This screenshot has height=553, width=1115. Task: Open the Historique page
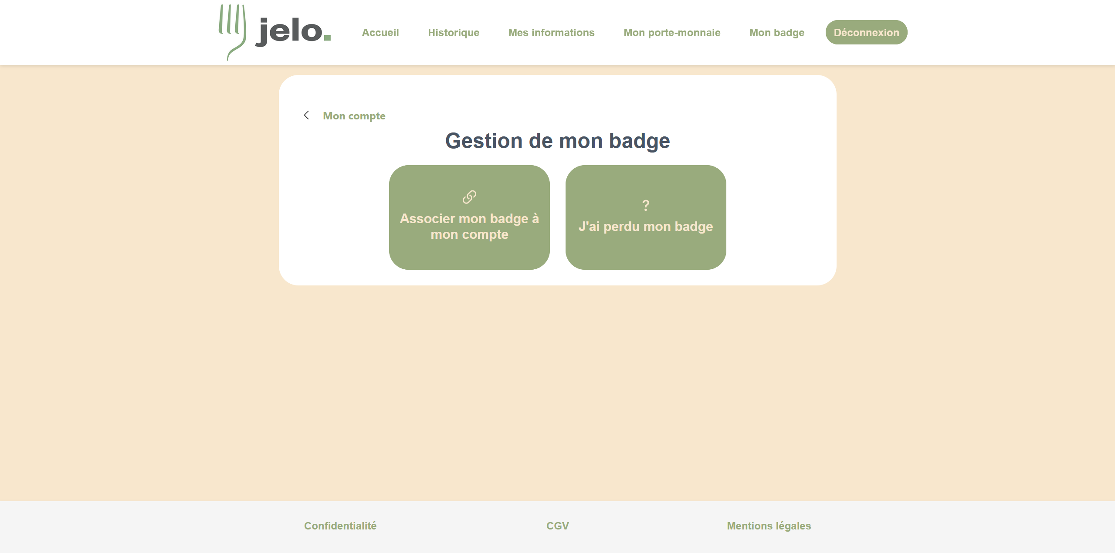[x=453, y=32]
